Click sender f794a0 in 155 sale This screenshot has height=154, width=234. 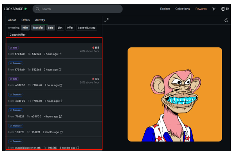coord(20,54)
